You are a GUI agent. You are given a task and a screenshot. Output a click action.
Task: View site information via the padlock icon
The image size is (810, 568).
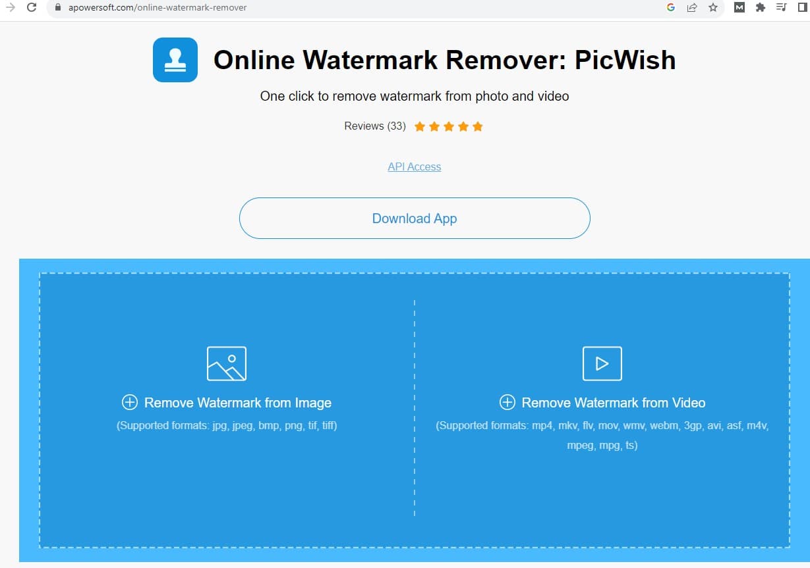click(58, 8)
